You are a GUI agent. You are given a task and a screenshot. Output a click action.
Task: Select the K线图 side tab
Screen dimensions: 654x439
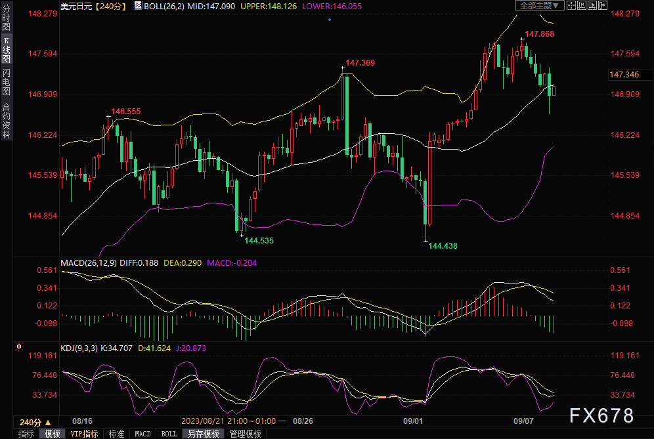[x=7, y=50]
